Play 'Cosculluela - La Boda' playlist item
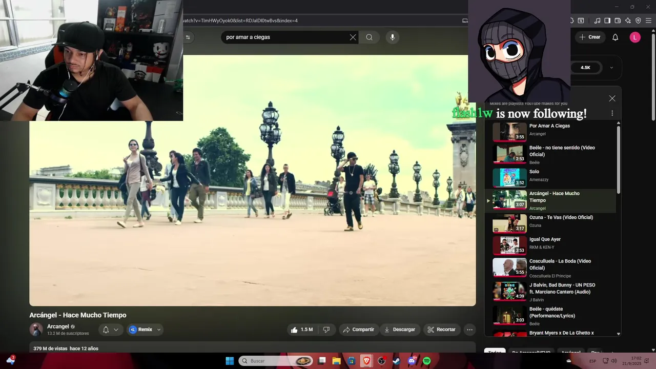Screen dimensions: 656x369 click(551, 268)
